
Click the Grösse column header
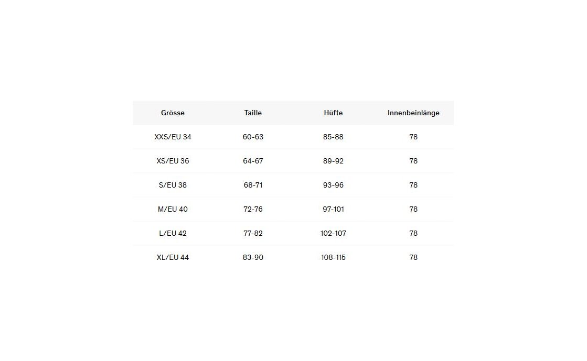(x=173, y=113)
